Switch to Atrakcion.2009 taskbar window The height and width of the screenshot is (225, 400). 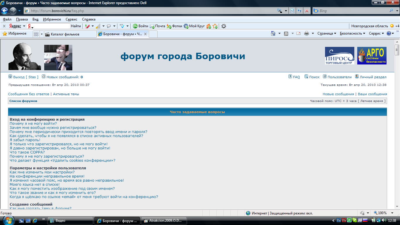point(164,221)
